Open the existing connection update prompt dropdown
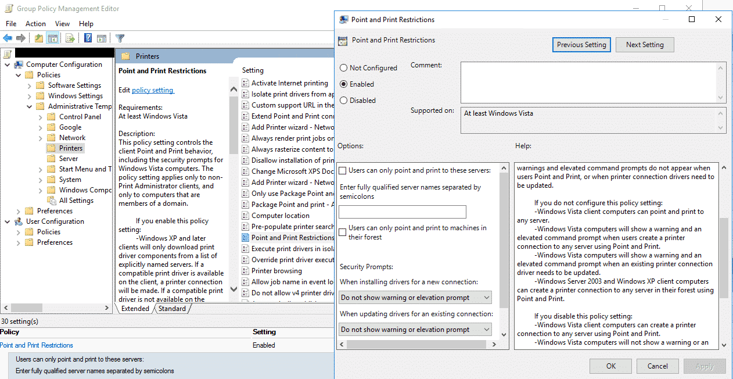733x379 pixels. coord(415,330)
